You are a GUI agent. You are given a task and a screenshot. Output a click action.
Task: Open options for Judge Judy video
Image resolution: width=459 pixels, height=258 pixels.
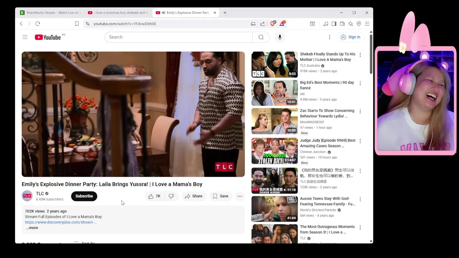click(360, 141)
